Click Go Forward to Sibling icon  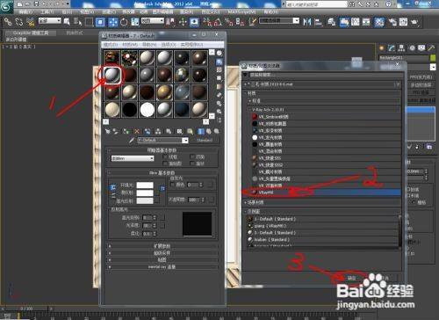(217, 132)
